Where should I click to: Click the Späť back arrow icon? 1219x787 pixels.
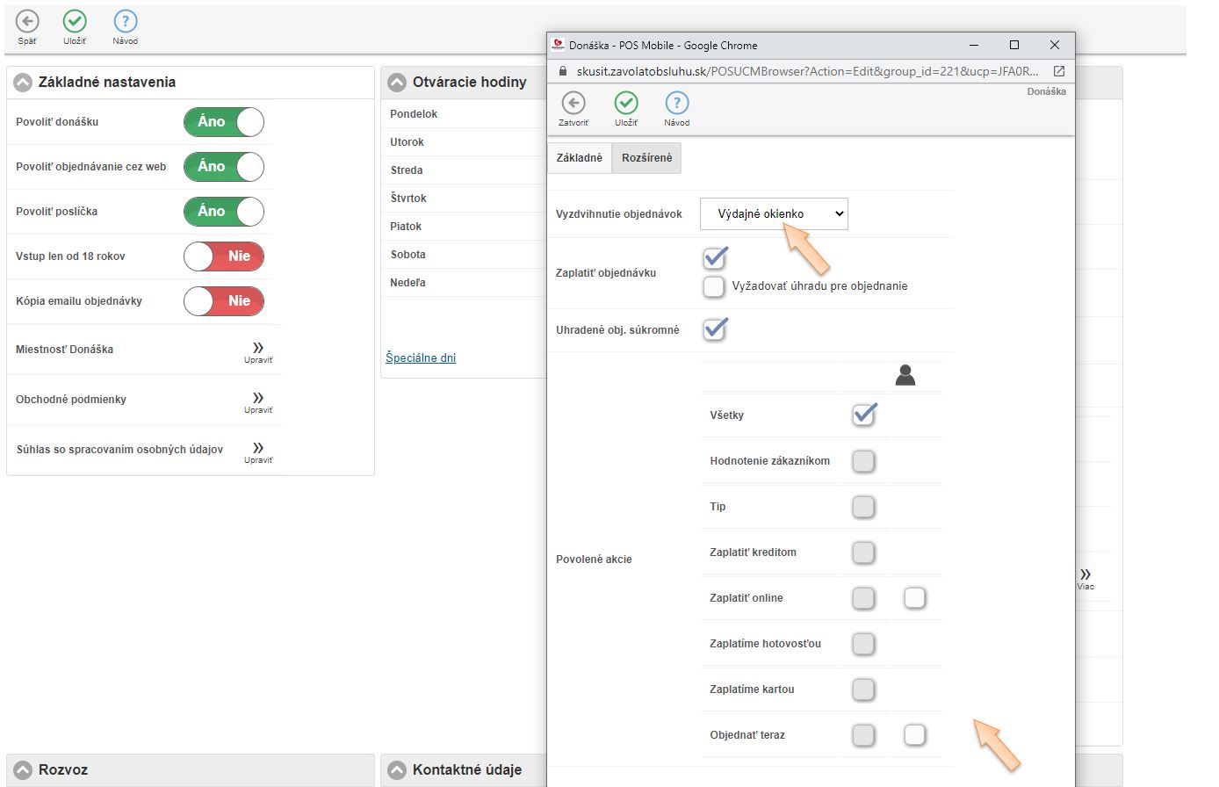27,21
